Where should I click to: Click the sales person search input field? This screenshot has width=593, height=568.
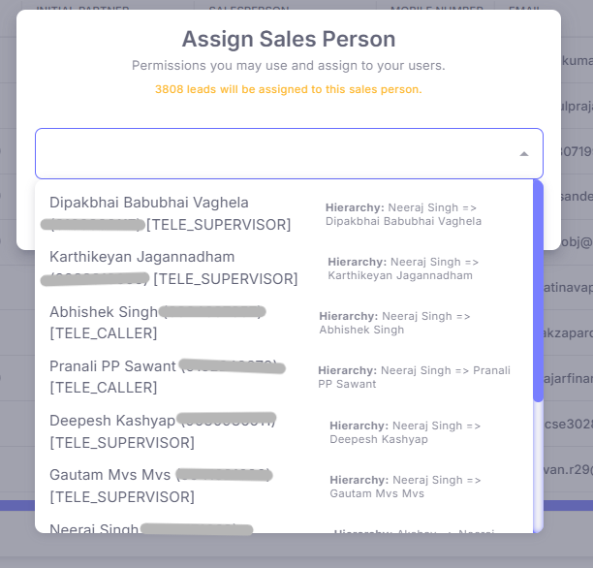point(271,154)
